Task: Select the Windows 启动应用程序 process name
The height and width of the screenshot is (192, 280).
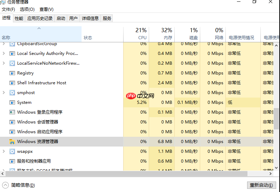Action: coord(40,132)
